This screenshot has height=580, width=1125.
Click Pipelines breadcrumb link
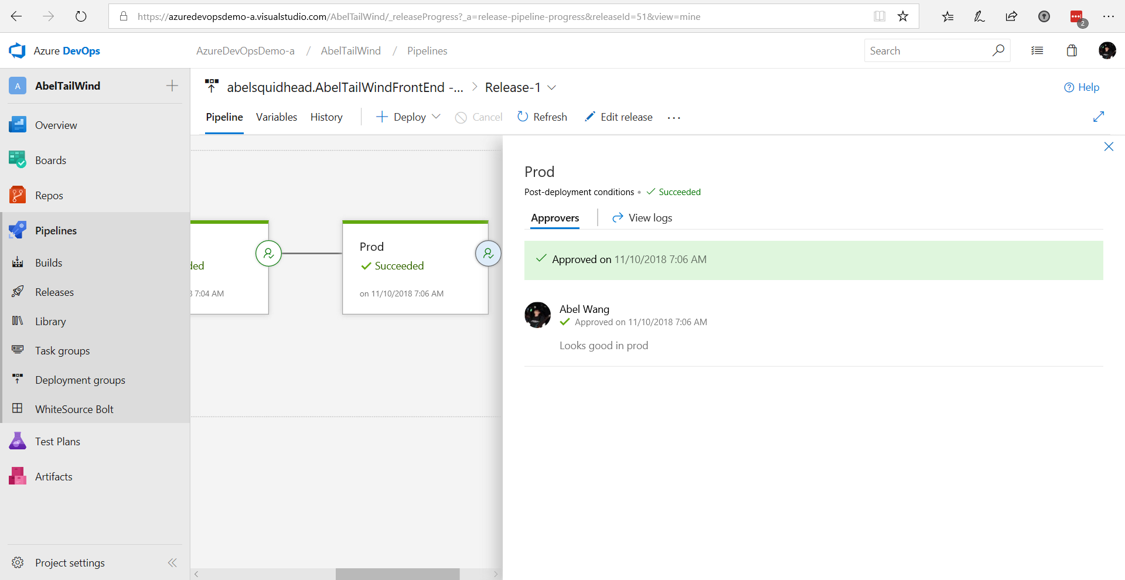(x=427, y=51)
